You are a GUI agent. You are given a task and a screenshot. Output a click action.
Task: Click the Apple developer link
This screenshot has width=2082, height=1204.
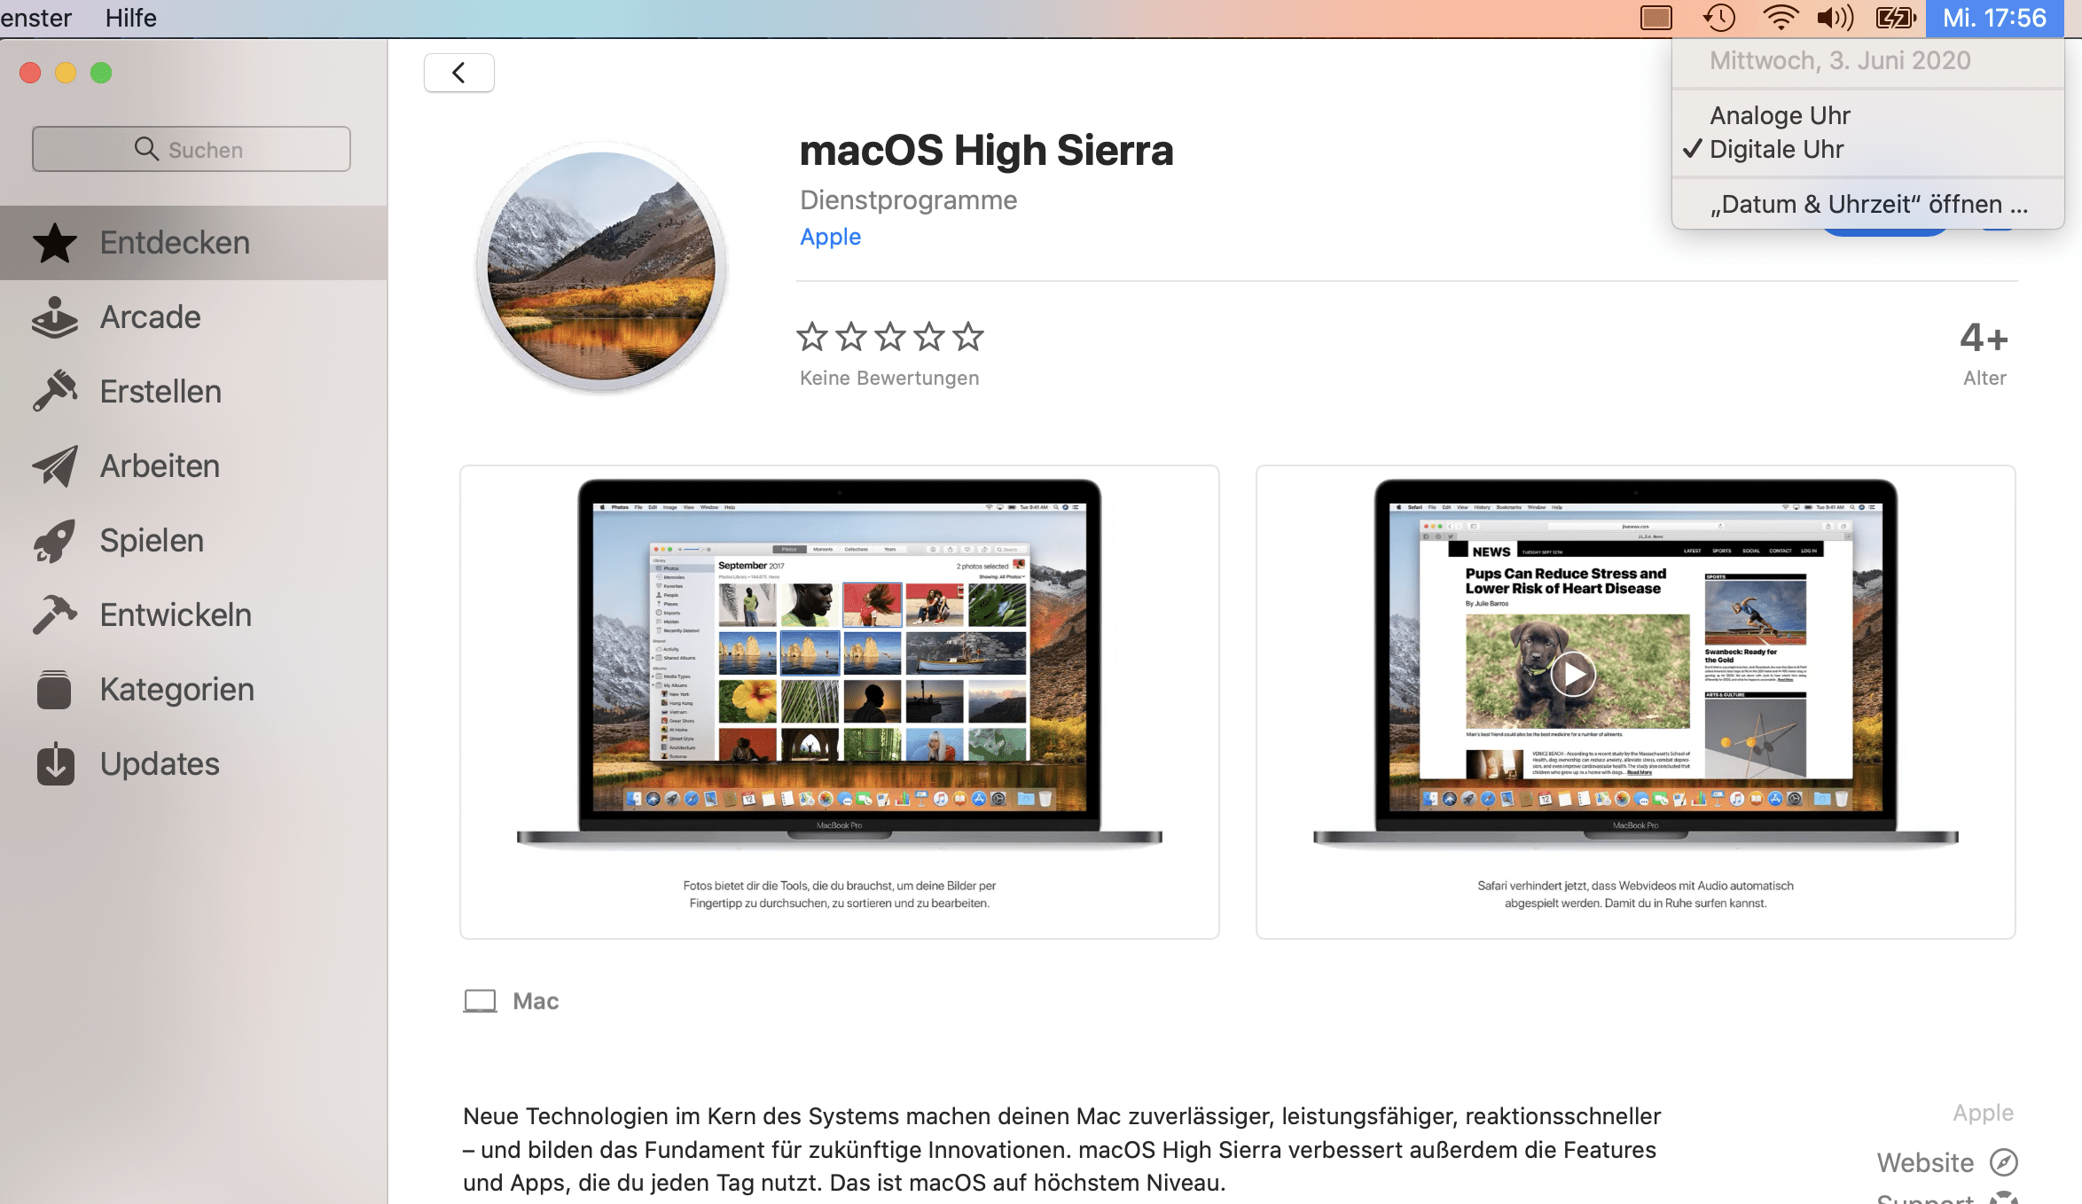click(x=831, y=237)
